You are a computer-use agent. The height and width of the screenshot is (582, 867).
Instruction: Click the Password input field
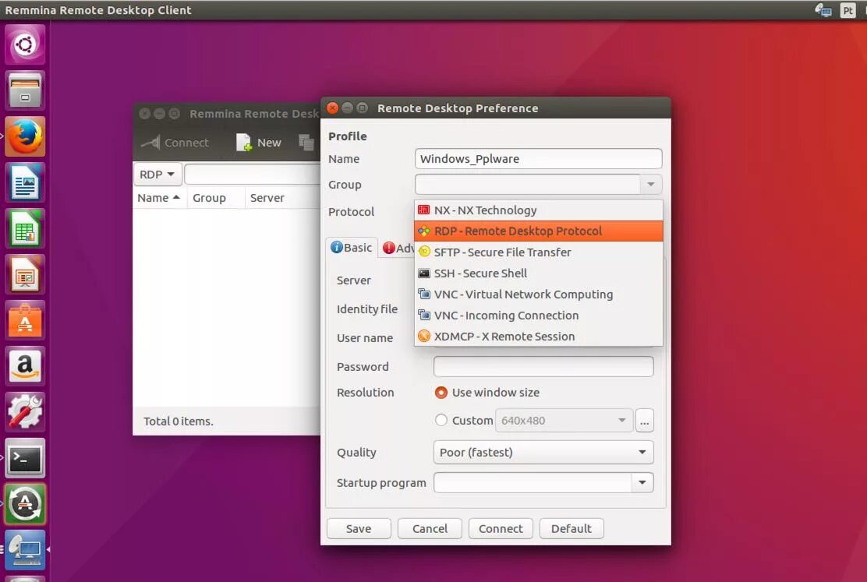[x=543, y=366]
